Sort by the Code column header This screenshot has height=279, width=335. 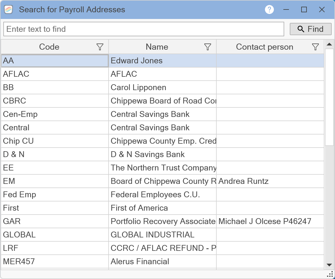tap(49, 47)
